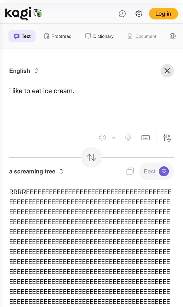The image size is (183, 307).
Task: Open the Best quality model selector
Action: click(156, 171)
